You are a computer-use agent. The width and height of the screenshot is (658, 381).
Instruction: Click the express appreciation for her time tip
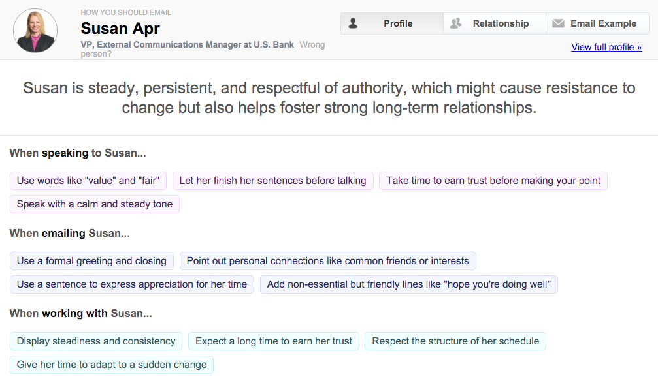(x=132, y=284)
